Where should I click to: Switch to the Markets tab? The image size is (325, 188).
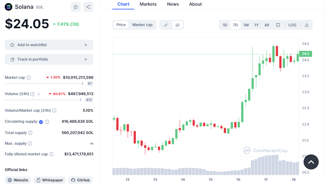tap(148, 4)
